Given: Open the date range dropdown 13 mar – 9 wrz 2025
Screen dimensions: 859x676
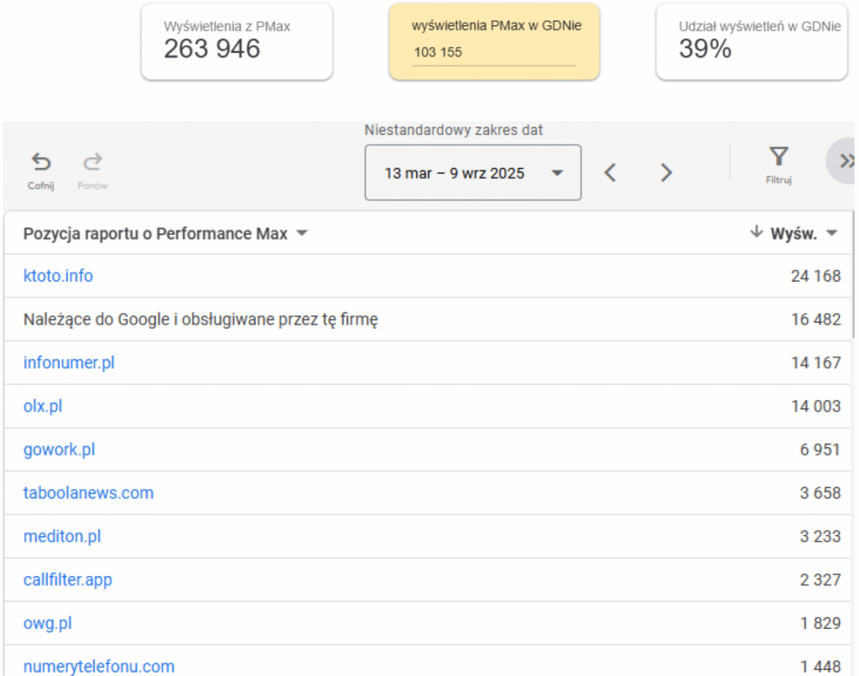Looking at the screenshot, I should pos(472,173).
